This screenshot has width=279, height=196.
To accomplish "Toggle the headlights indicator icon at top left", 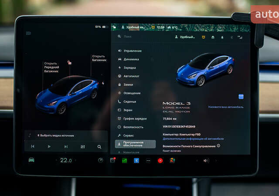I will pyautogui.click(x=28, y=33).
